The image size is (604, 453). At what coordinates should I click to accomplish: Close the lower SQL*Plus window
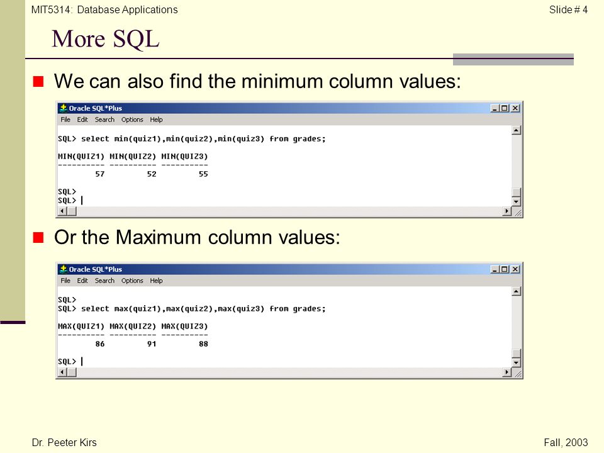point(515,269)
